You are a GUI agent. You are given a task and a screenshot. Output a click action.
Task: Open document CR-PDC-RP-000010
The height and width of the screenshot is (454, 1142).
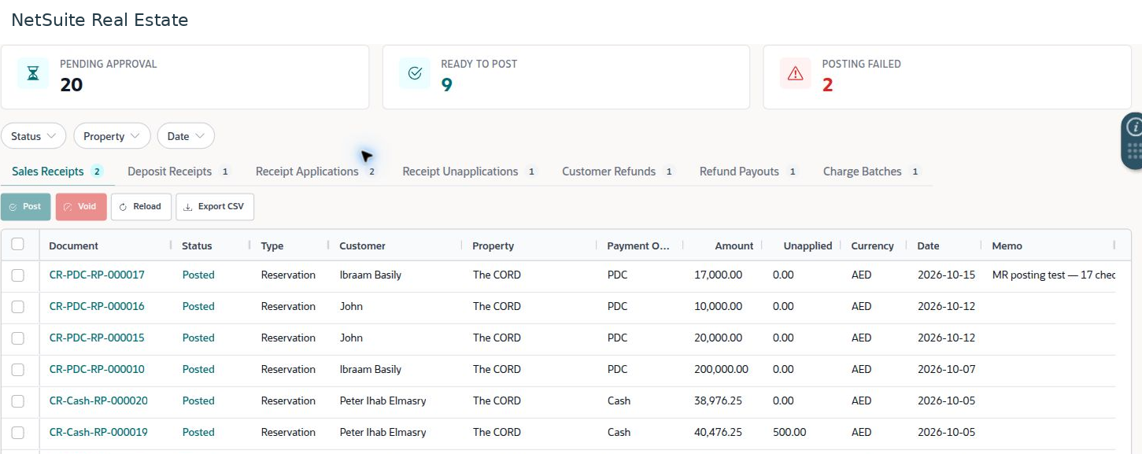click(97, 370)
